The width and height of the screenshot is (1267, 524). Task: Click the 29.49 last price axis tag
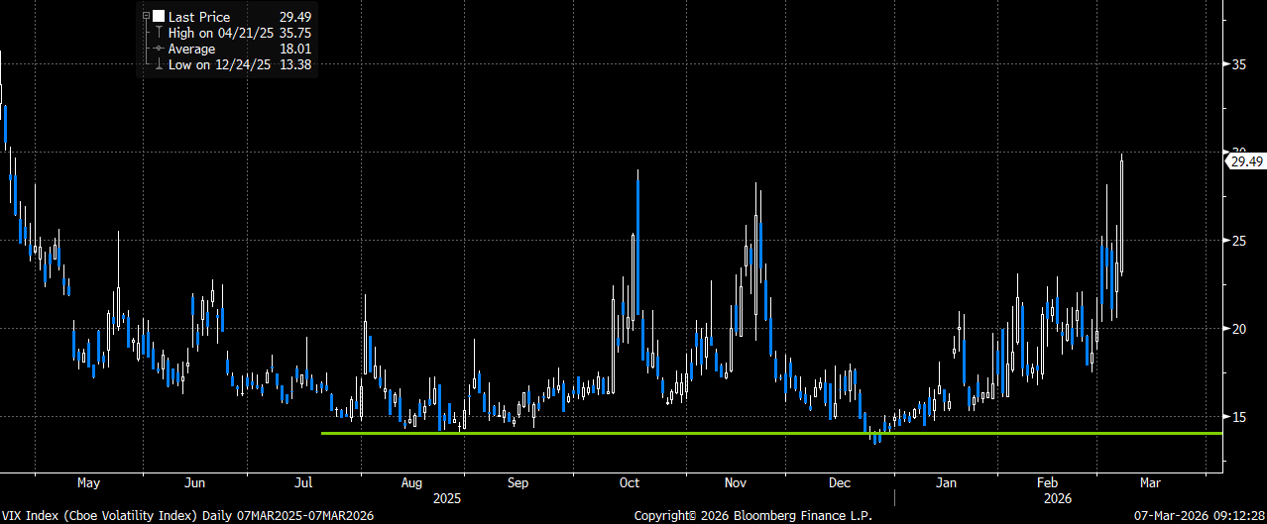[1245, 160]
